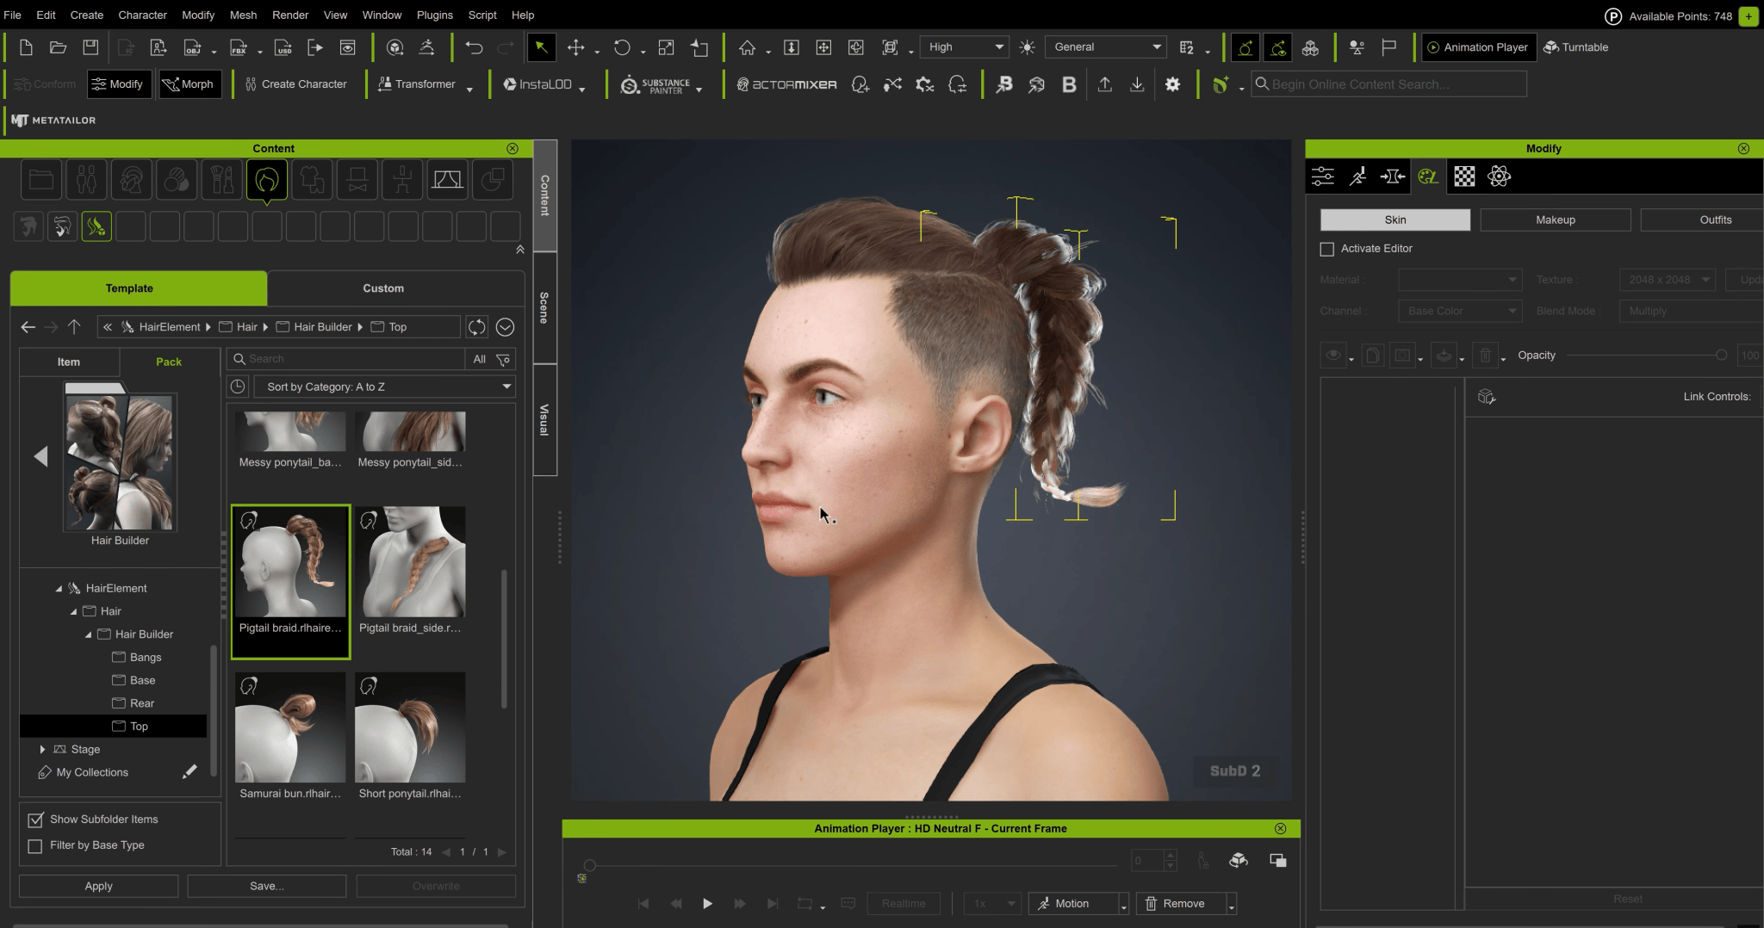The image size is (1764, 928).
Task: Toggle the Animation Player button
Action: [x=1478, y=47]
